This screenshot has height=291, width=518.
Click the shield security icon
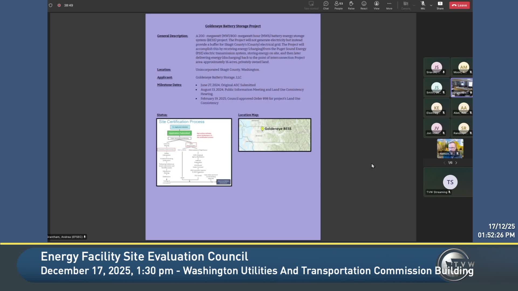50,5
